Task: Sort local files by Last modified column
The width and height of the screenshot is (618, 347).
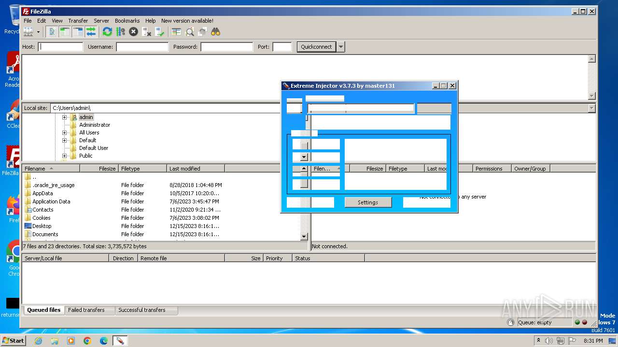Action: coord(196,169)
